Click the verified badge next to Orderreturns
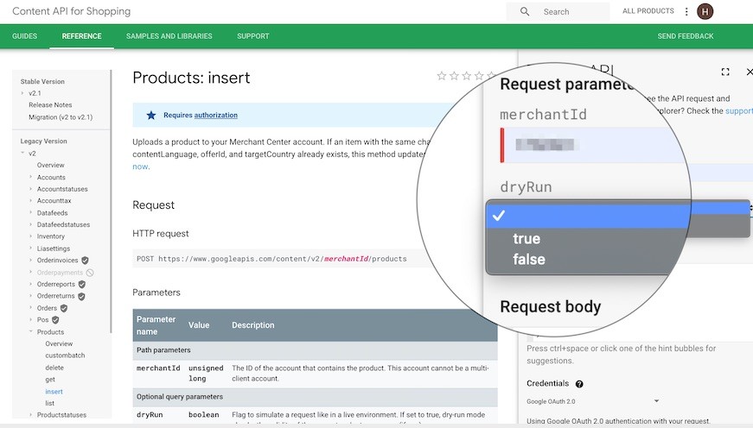The height and width of the screenshot is (428, 753). tap(81, 296)
